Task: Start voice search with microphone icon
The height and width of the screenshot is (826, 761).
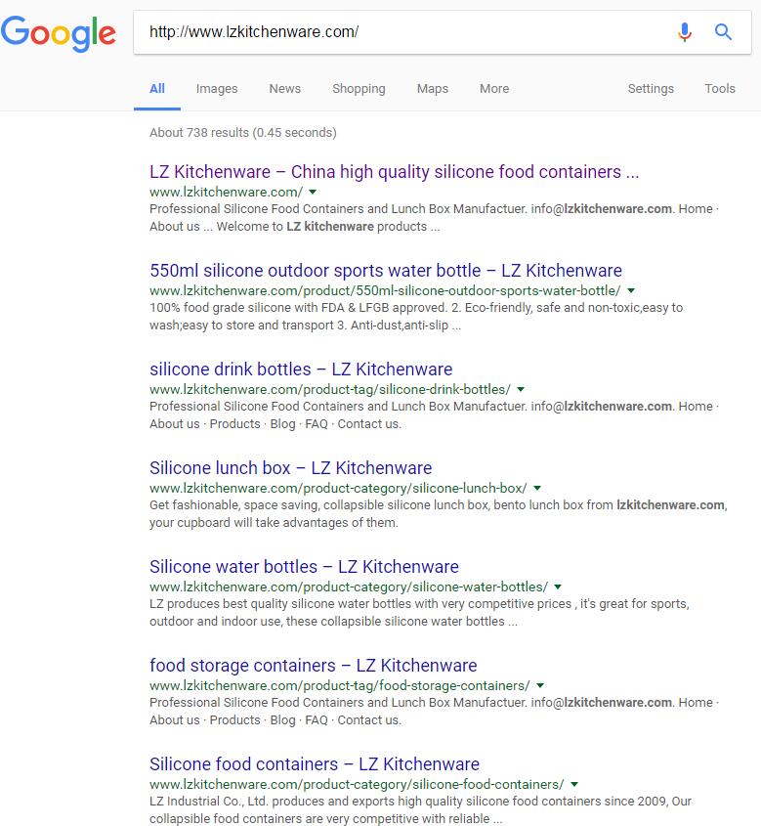Action: click(684, 32)
